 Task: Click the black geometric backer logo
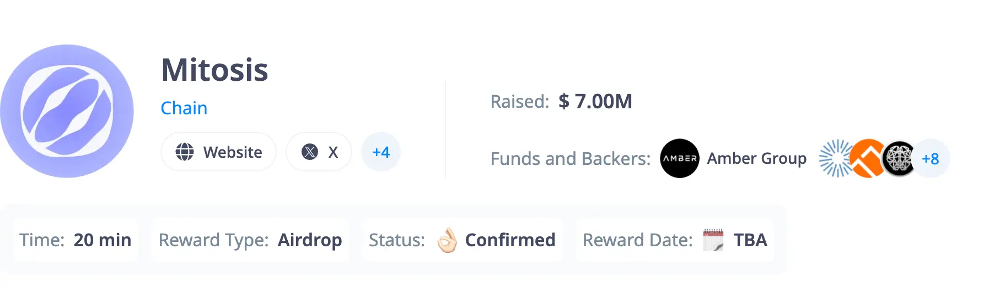click(x=899, y=158)
